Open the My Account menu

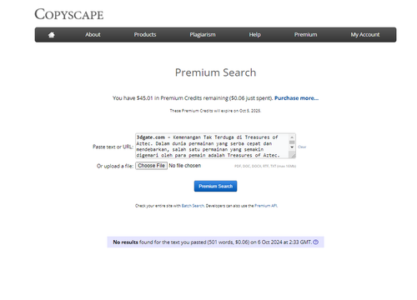(x=365, y=35)
